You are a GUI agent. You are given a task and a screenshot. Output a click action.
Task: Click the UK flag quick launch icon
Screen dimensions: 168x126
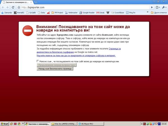[x=15, y=124]
